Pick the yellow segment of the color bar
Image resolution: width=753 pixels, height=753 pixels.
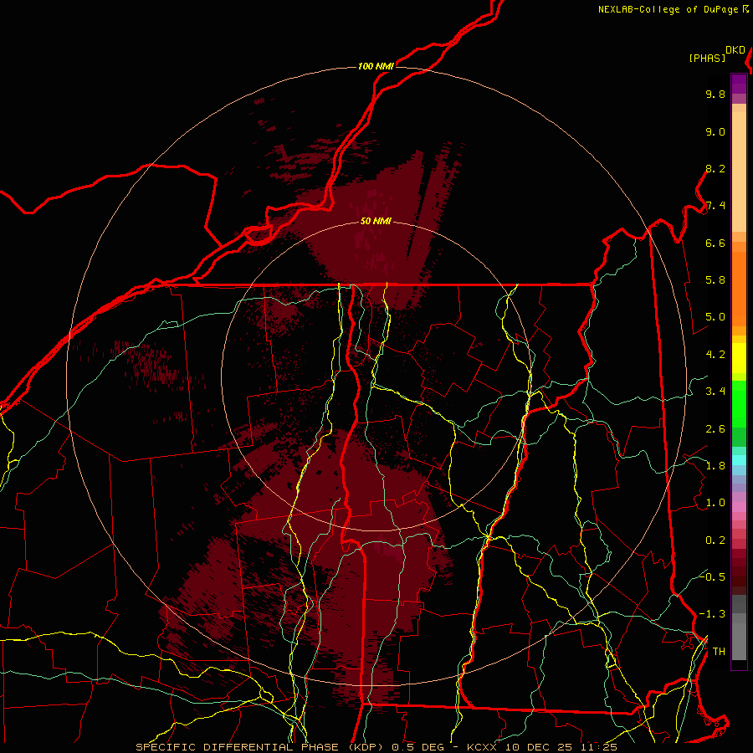tap(739, 358)
